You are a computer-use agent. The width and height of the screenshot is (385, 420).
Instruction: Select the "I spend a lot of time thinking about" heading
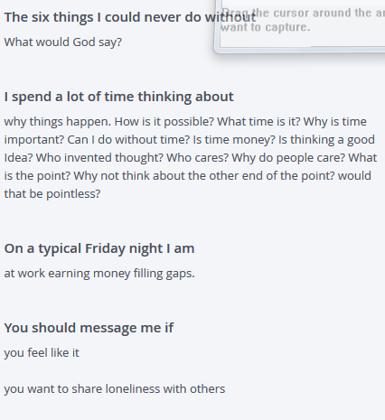click(118, 97)
